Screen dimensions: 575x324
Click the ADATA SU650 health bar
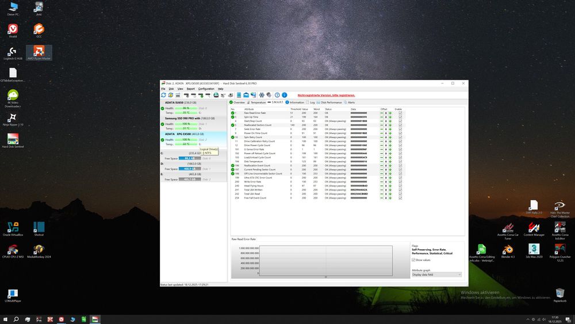coord(186,108)
